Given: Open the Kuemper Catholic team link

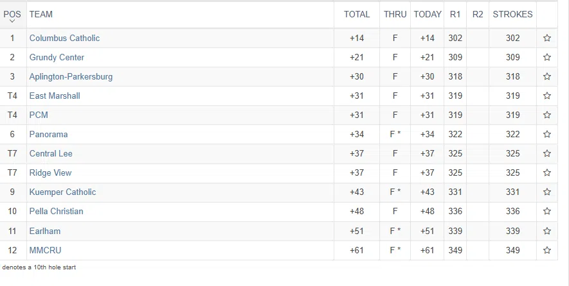Looking at the screenshot, I should (x=62, y=192).
